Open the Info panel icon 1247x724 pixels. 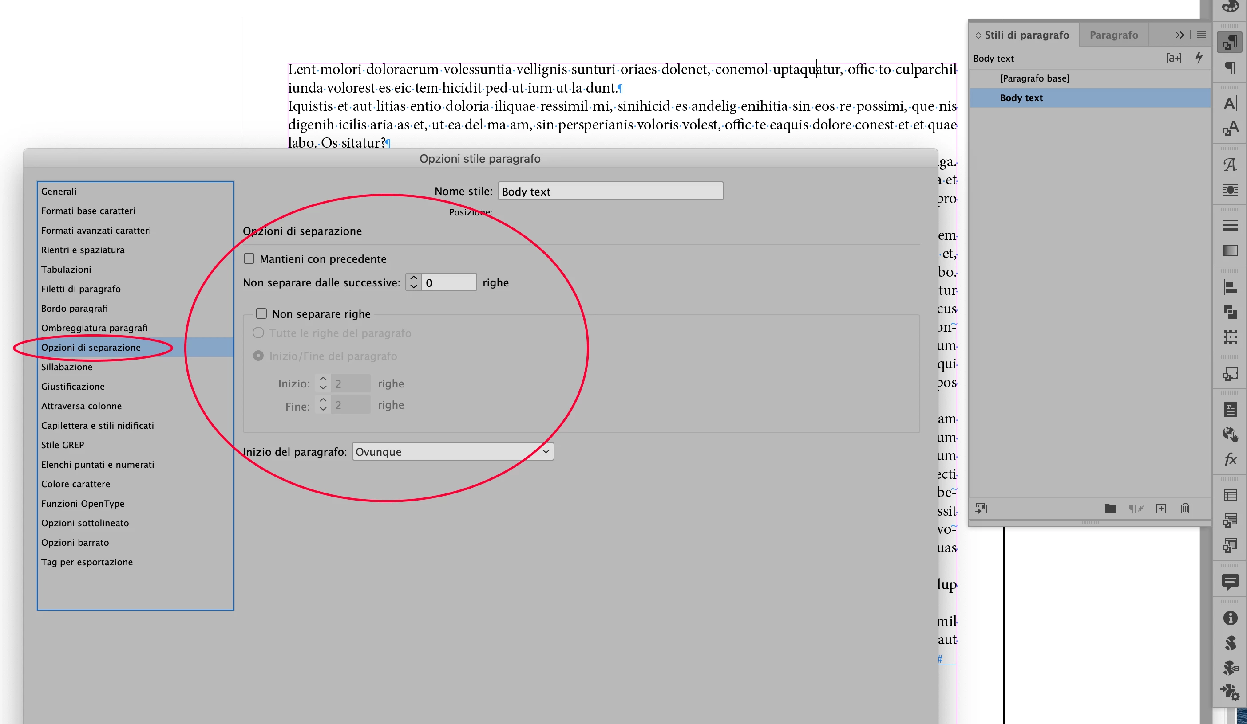1230,618
